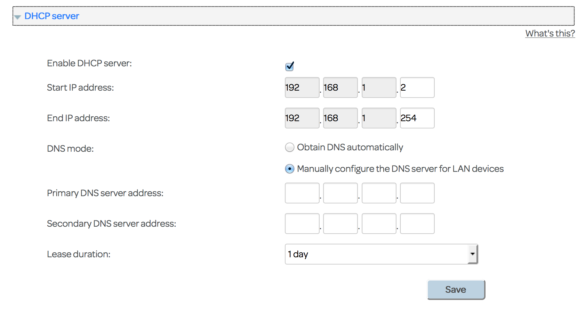This screenshot has width=585, height=318.
Task: Focus first octet of Primary DNS address
Action: (302, 193)
